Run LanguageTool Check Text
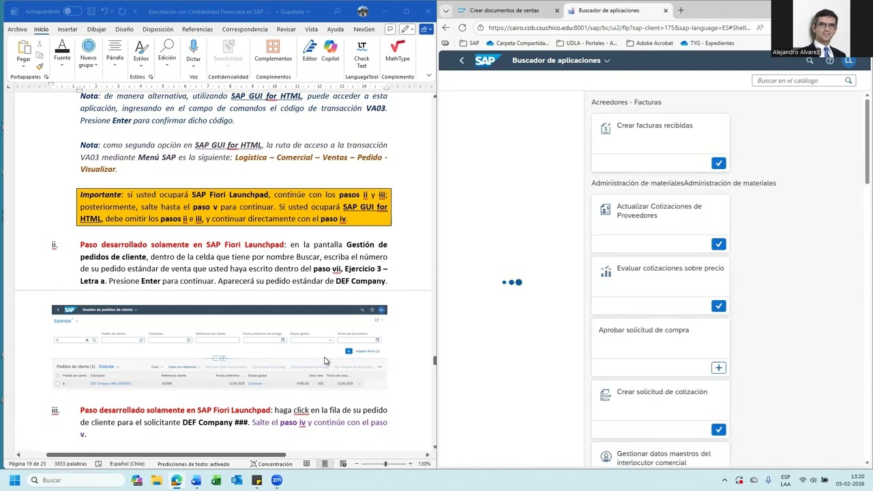 (x=361, y=46)
